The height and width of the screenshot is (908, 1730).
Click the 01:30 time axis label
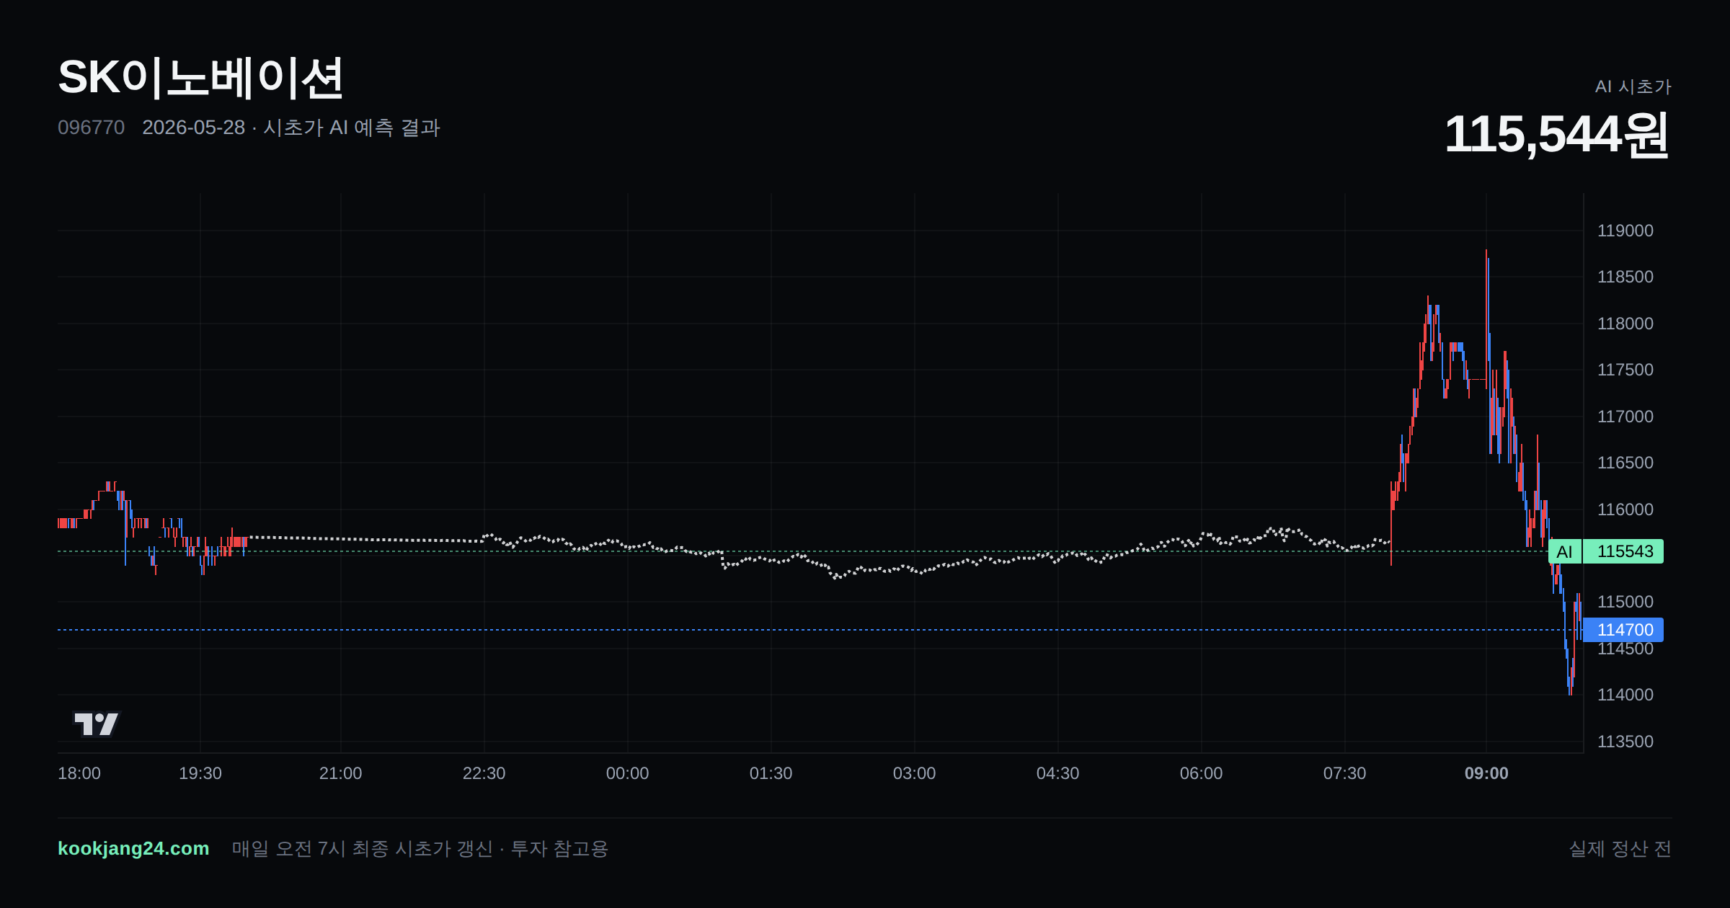[771, 773]
